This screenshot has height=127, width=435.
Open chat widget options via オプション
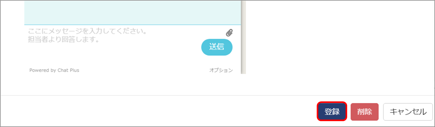(221, 70)
